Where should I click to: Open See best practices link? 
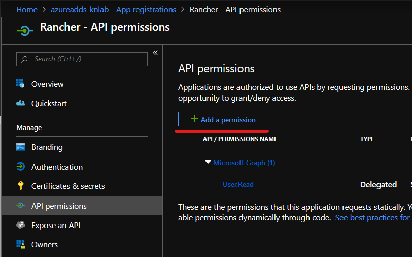372,218
